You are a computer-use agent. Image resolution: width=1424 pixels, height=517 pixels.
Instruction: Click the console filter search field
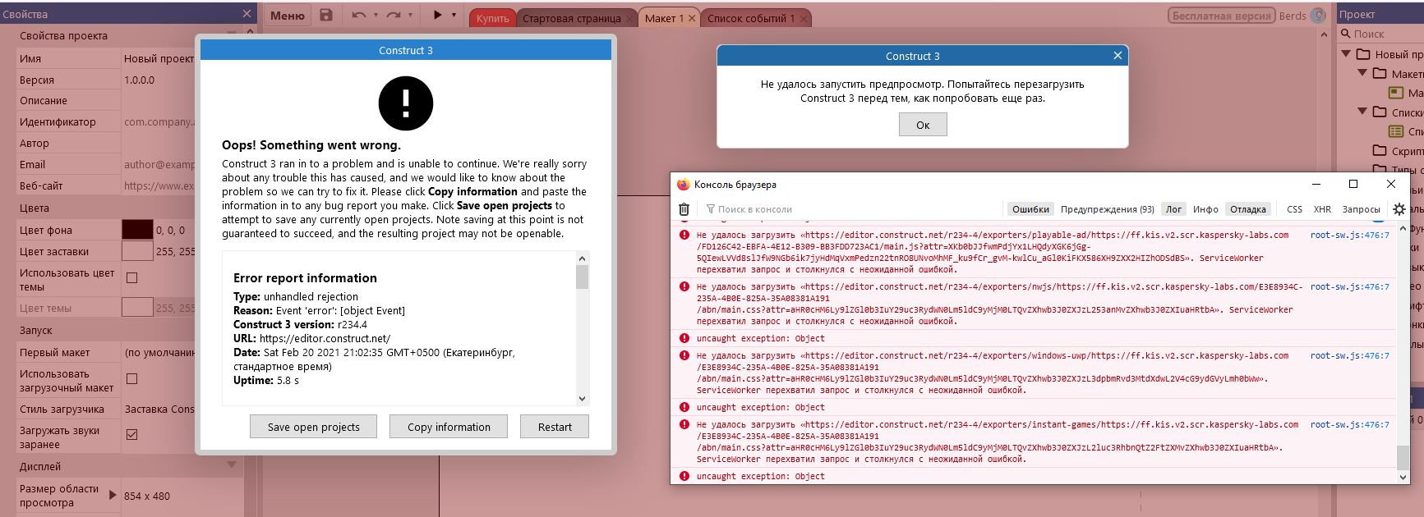850,209
